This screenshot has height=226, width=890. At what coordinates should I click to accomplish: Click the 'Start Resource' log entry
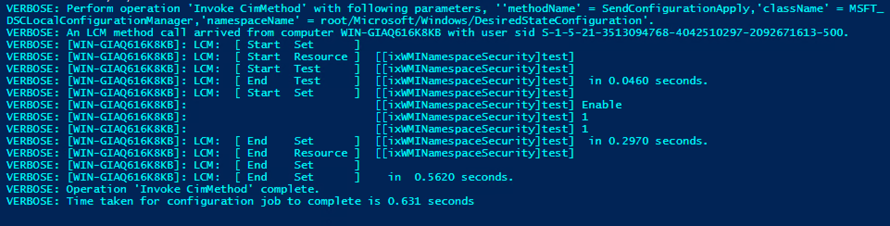click(x=297, y=56)
